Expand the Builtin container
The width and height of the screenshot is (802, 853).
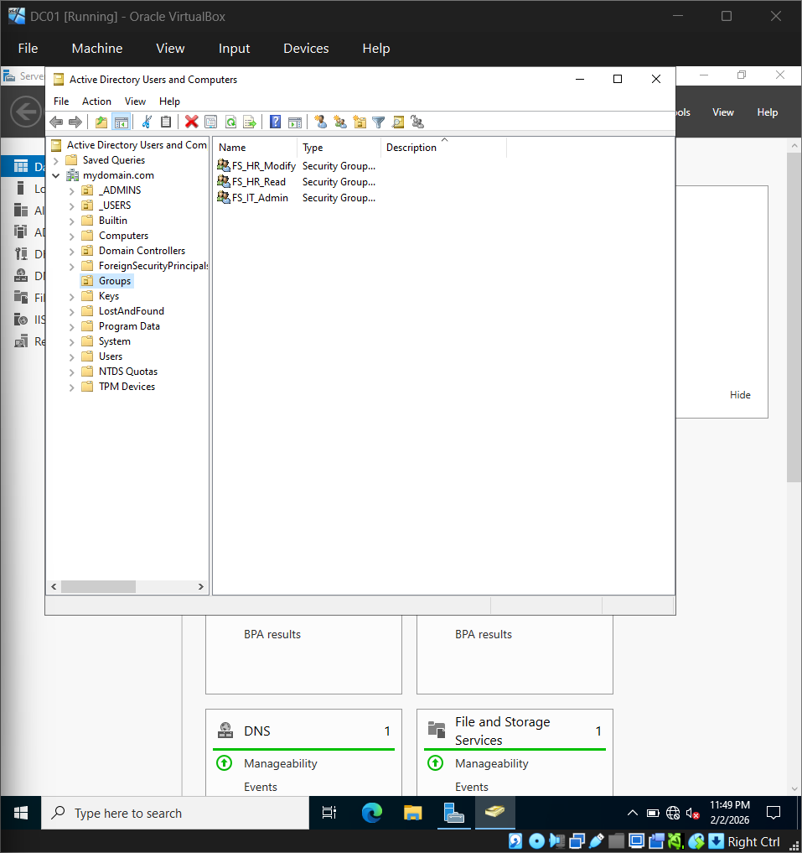pos(72,221)
